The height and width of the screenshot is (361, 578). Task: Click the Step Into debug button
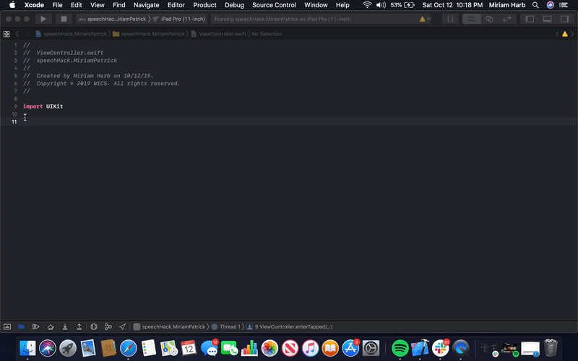point(65,327)
